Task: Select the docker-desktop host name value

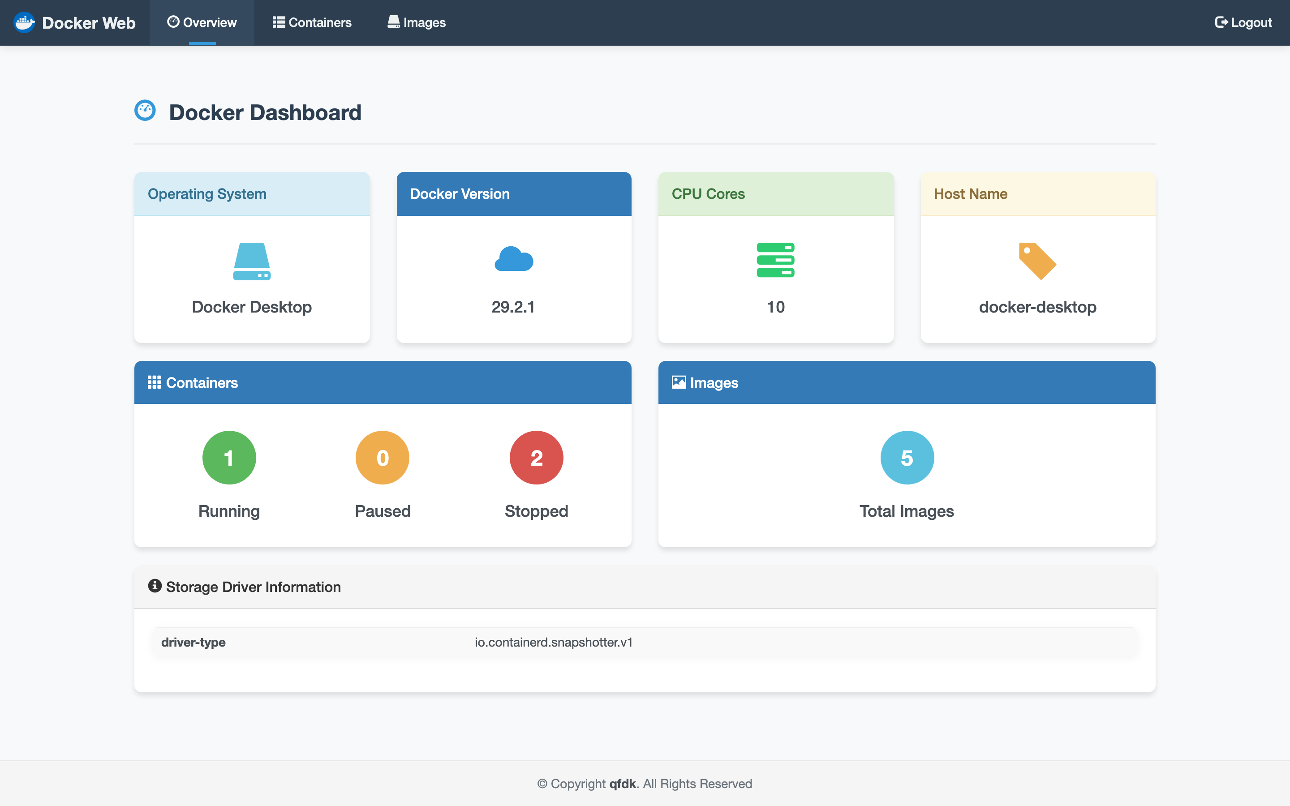Action: [x=1038, y=307]
